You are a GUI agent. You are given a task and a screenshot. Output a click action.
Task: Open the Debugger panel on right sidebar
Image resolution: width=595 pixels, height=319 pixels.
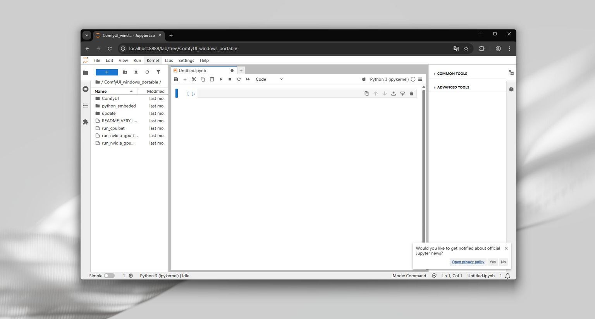[x=511, y=89]
